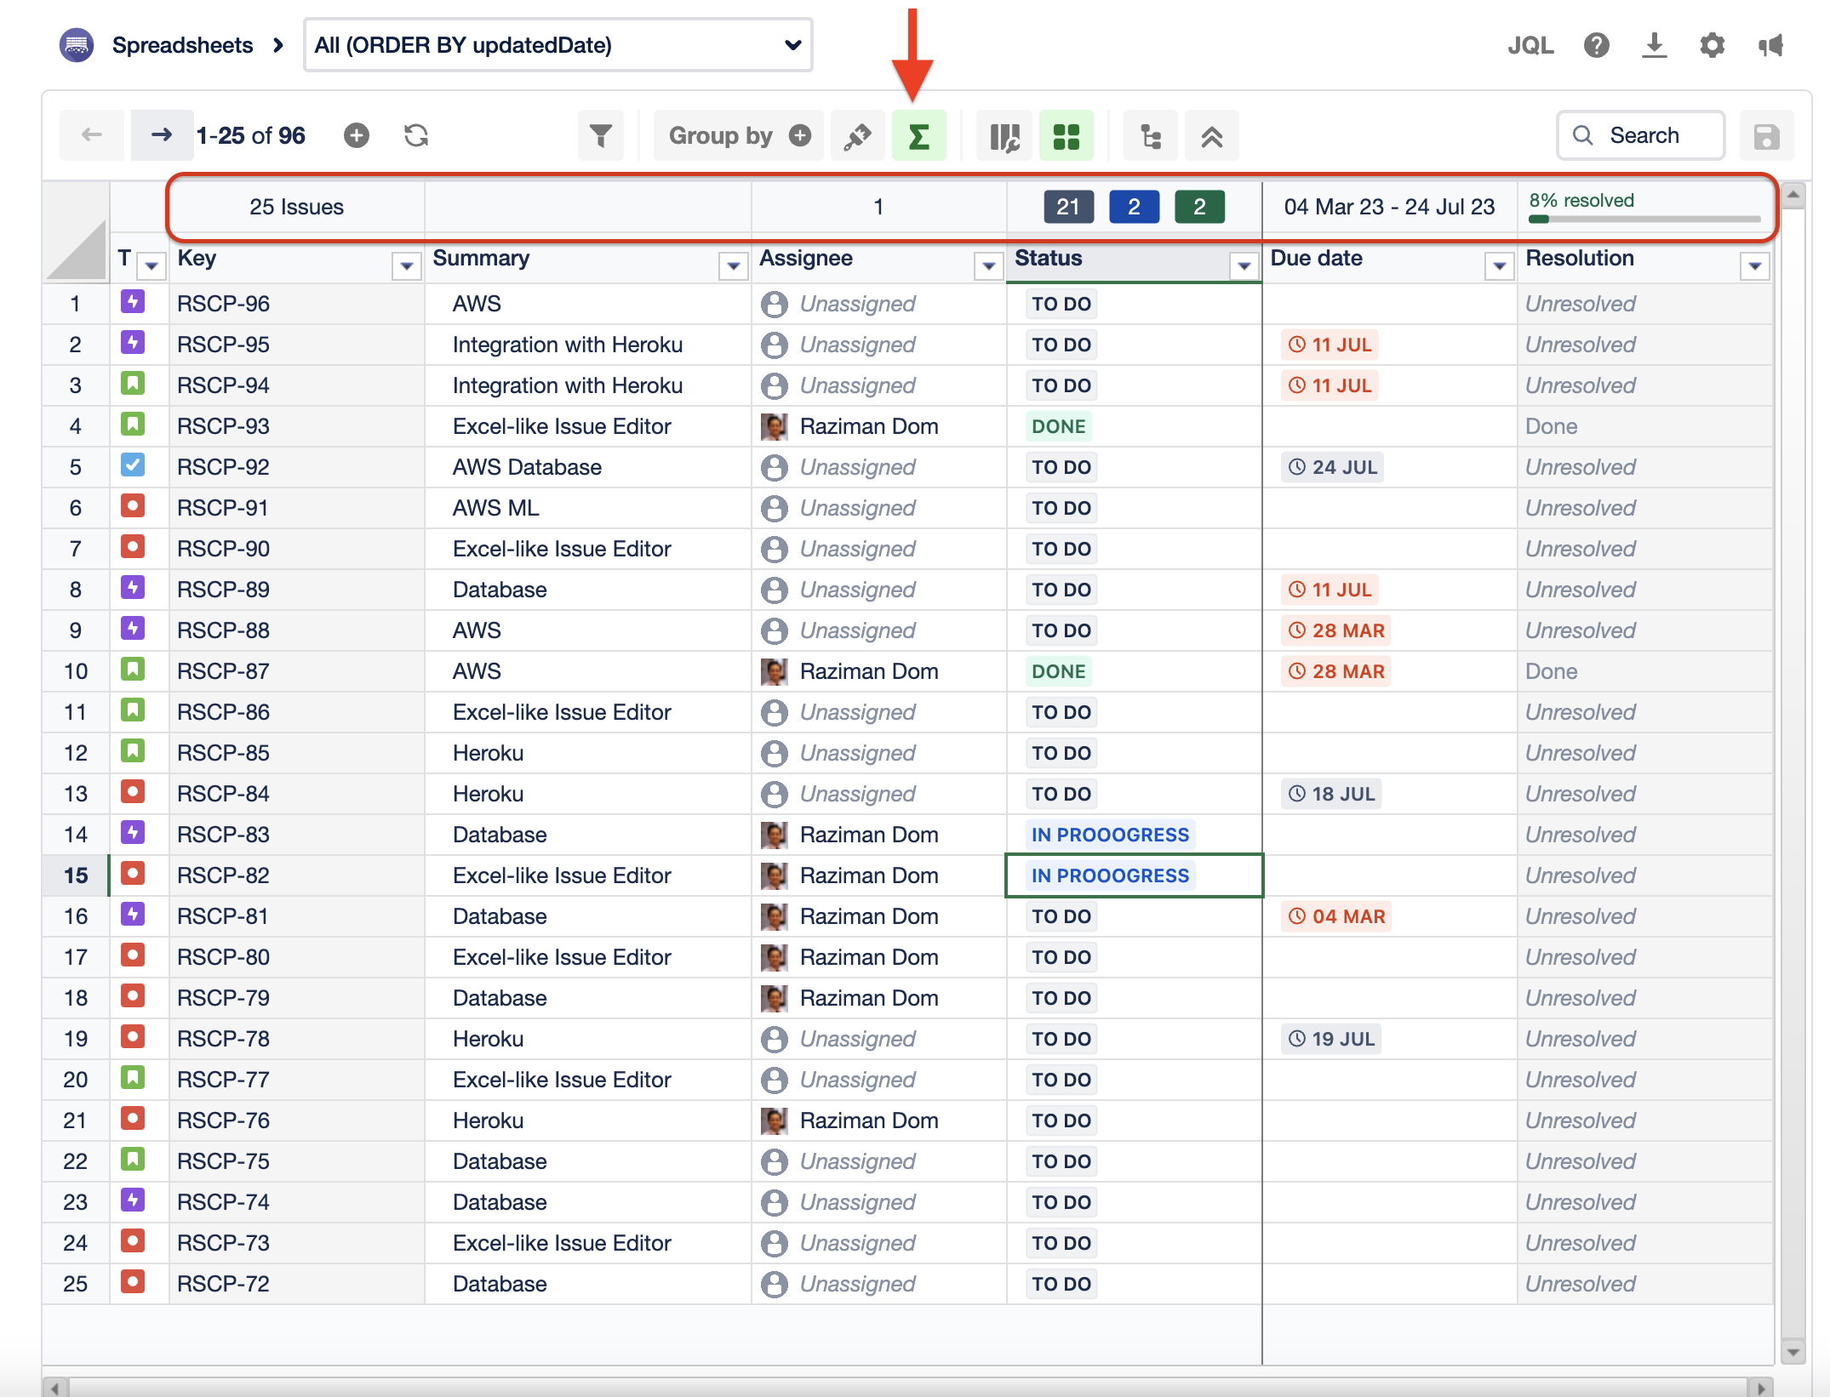The image size is (1830, 1397).
Task: Click the refresh issues icon
Action: click(416, 135)
